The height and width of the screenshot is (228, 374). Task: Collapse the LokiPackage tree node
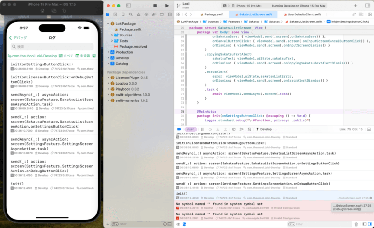coord(108,24)
